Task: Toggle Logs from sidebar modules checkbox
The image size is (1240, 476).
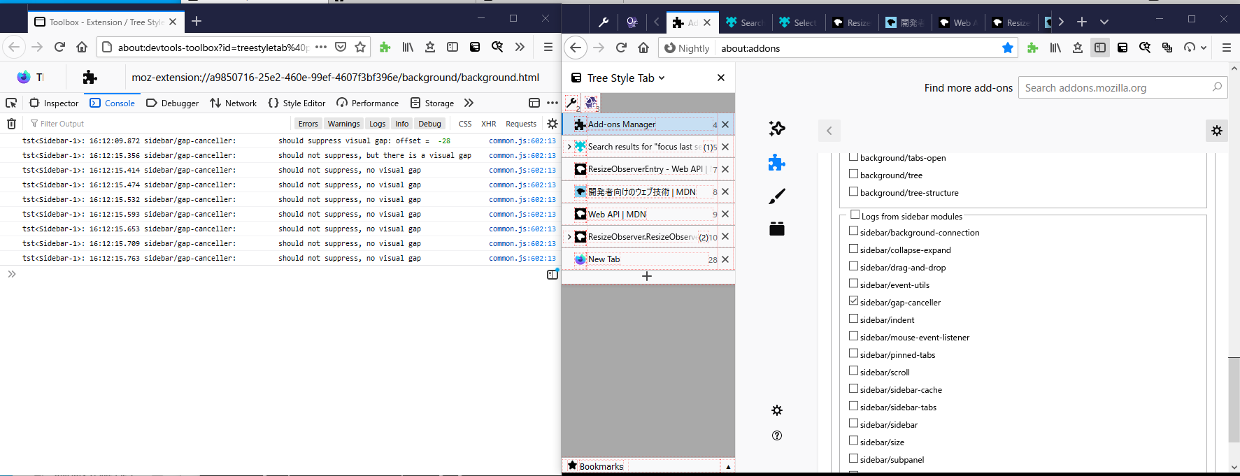Action: pyautogui.click(x=855, y=215)
